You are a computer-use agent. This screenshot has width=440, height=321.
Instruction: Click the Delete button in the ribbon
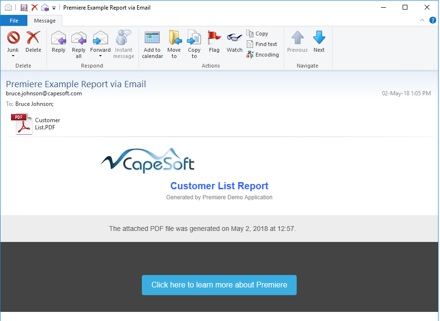tap(33, 42)
